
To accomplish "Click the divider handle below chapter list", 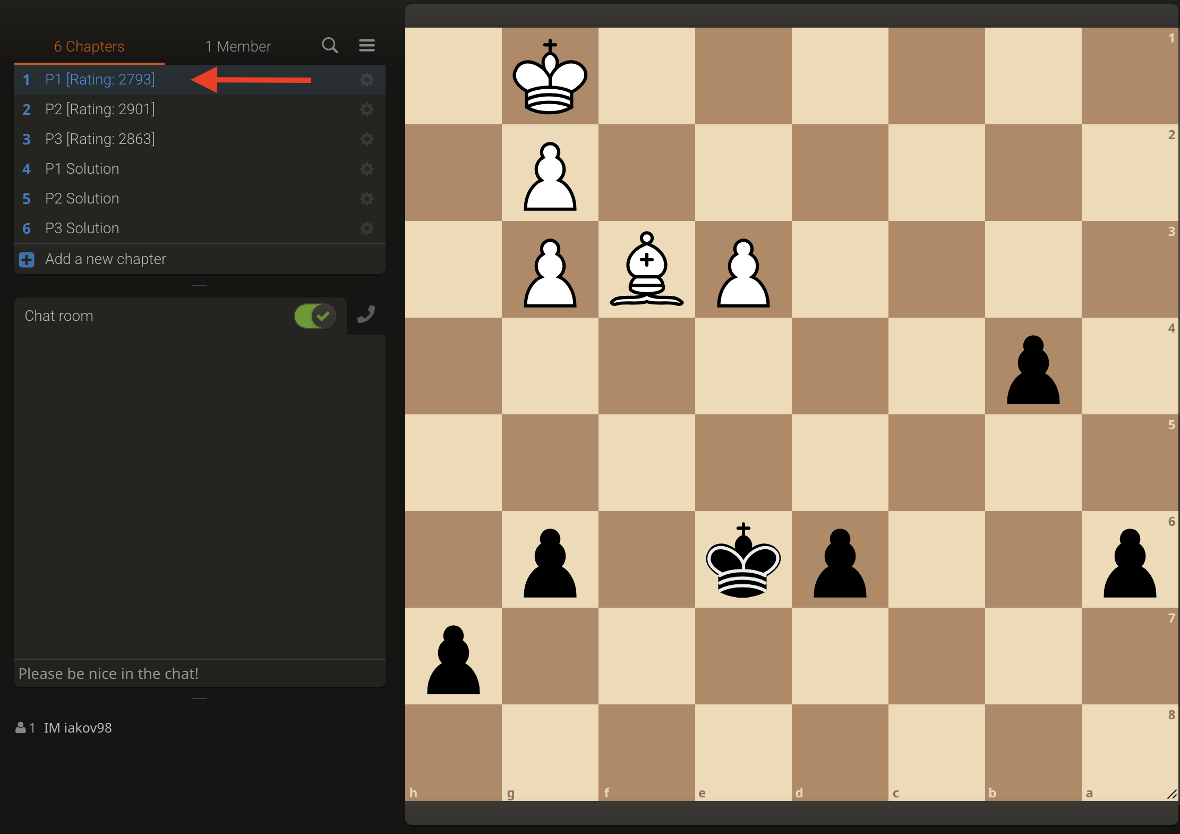I will (199, 286).
